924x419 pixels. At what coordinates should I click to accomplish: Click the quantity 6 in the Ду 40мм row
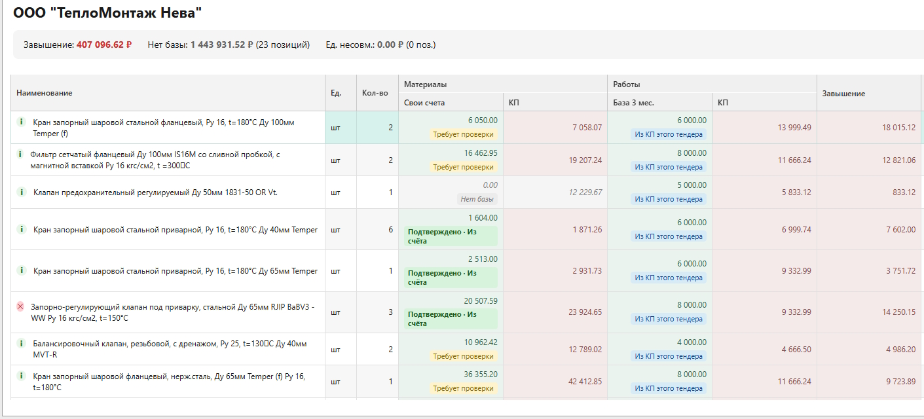click(390, 230)
